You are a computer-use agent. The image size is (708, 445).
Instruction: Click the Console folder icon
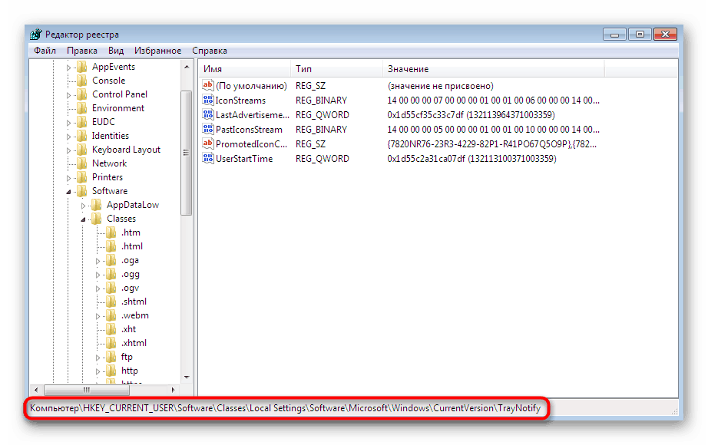81,81
